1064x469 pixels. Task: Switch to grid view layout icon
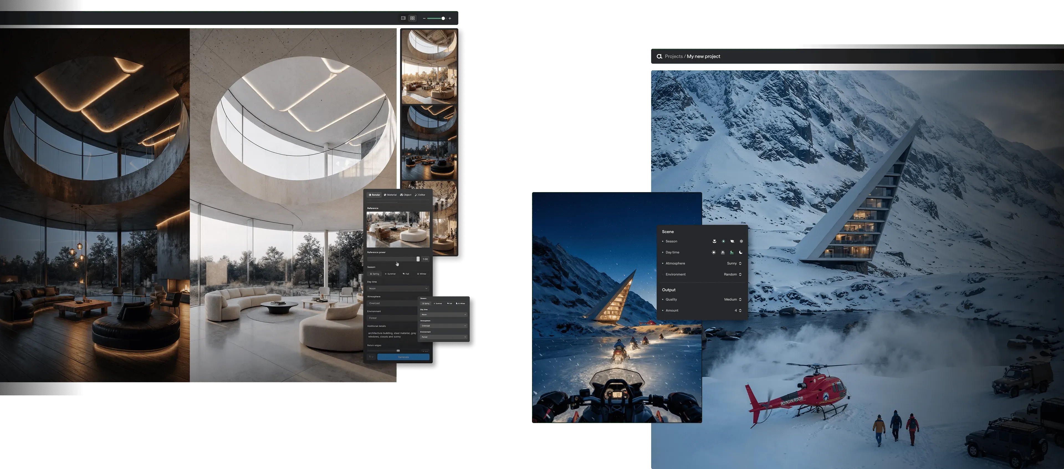pos(412,18)
